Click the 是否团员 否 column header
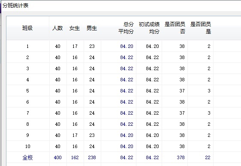 [175, 28]
